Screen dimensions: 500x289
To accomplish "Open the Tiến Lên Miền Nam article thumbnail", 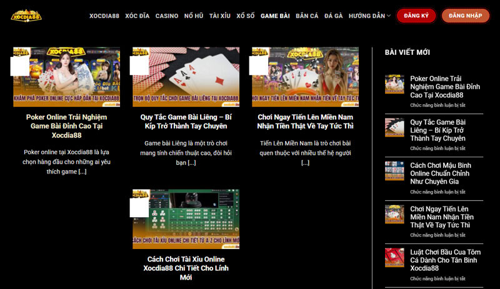I will [305, 77].
